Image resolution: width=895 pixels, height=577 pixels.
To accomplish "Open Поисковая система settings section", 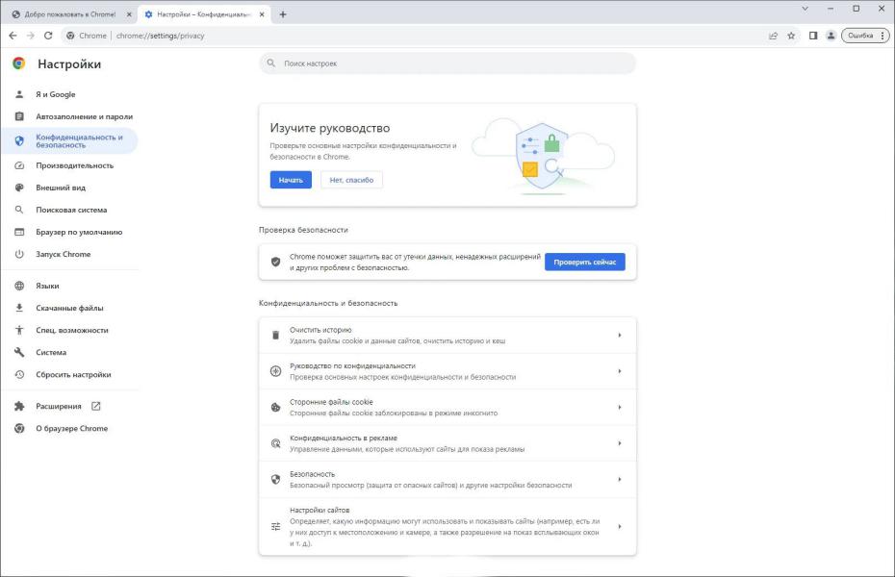I will point(69,210).
